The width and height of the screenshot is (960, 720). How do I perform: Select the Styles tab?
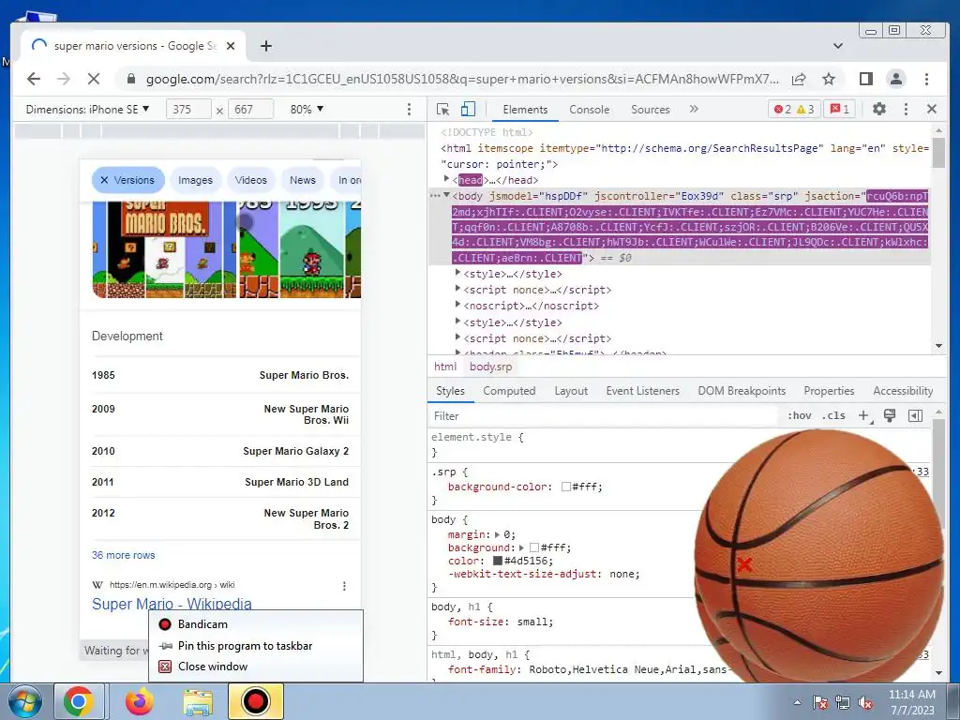click(x=450, y=391)
